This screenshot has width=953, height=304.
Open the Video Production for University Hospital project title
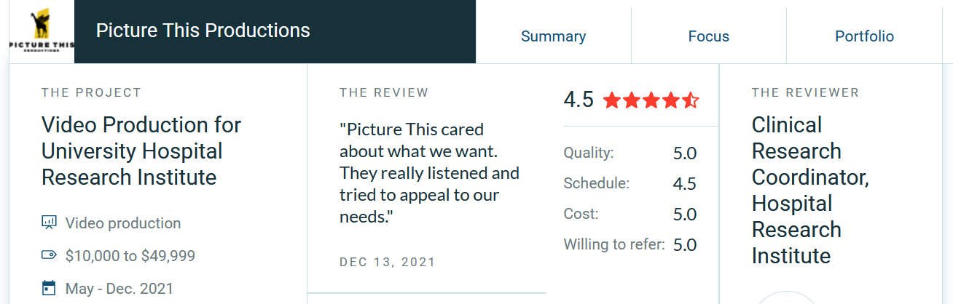tap(141, 151)
